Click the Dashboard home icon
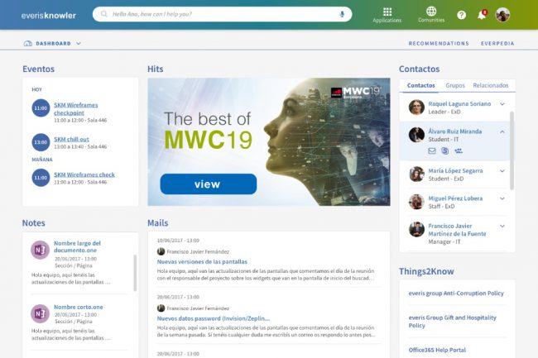This screenshot has height=358, width=538. click(28, 44)
